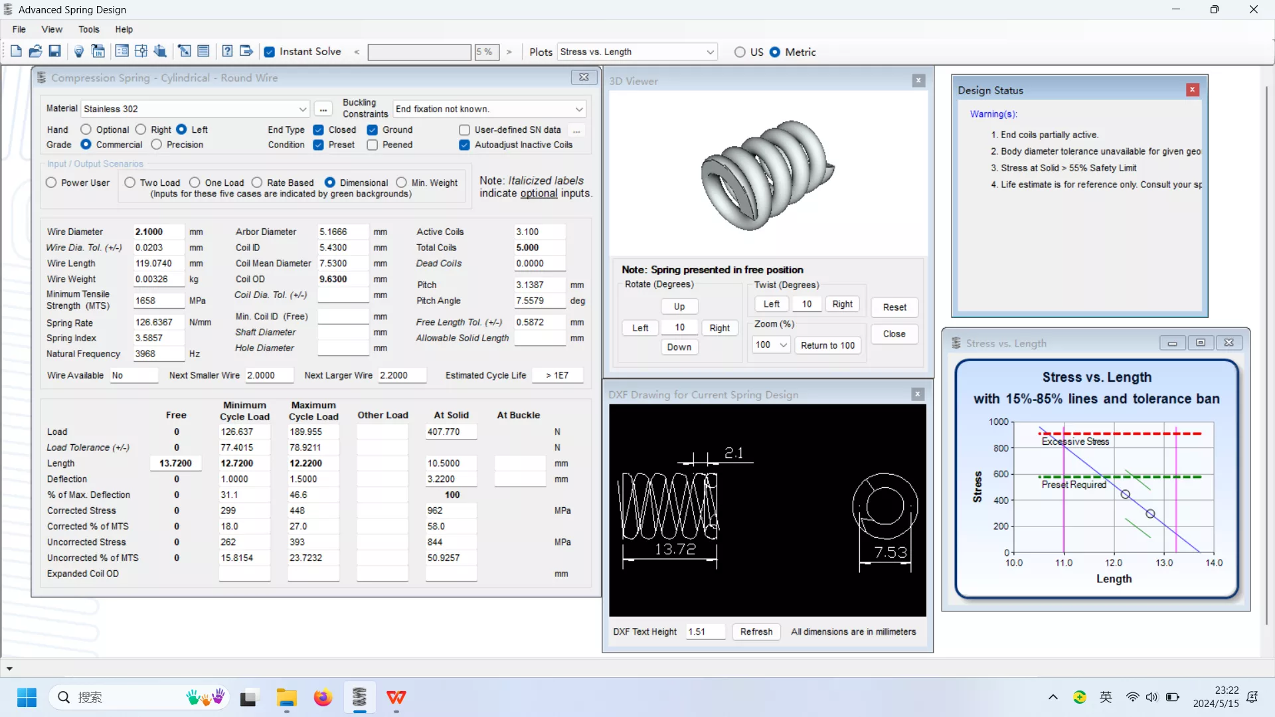Select the Power User option

pos(51,183)
